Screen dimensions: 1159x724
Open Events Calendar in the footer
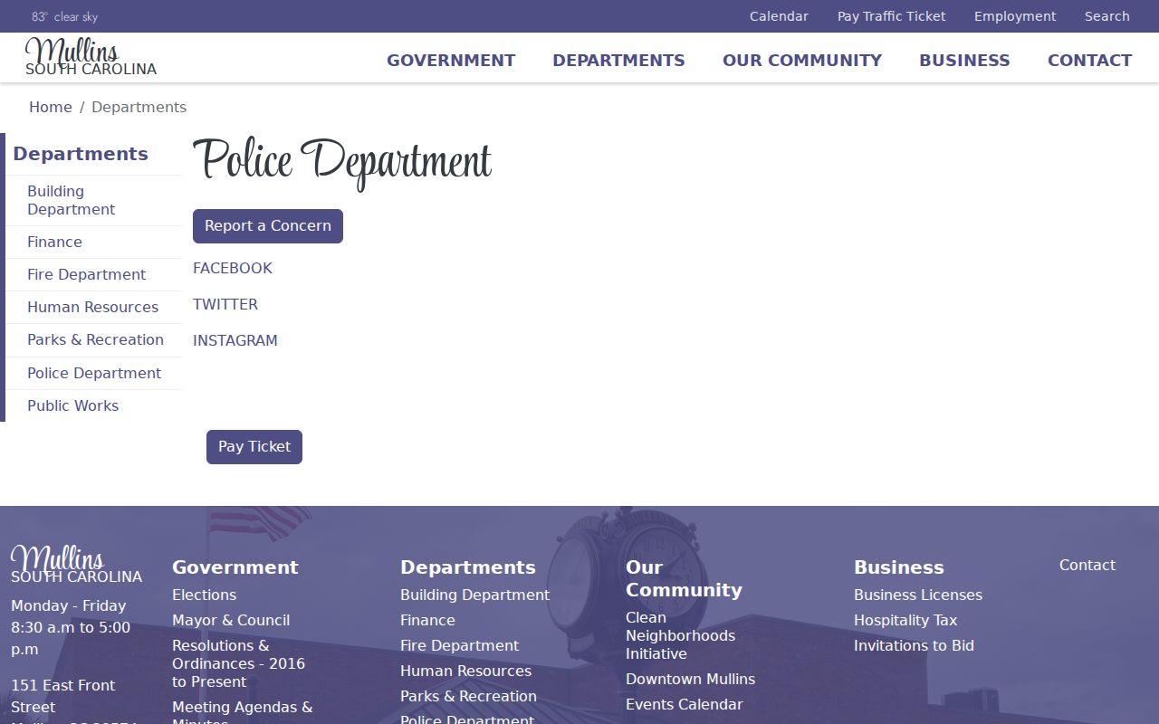pos(685,704)
